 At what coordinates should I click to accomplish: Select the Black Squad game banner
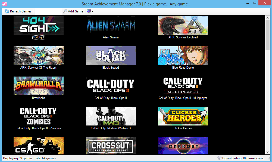111,55
